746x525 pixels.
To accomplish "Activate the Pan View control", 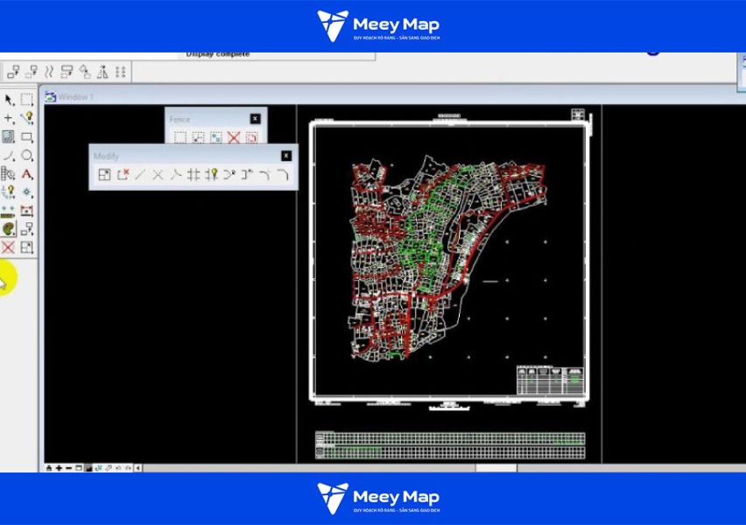I will [x=109, y=468].
